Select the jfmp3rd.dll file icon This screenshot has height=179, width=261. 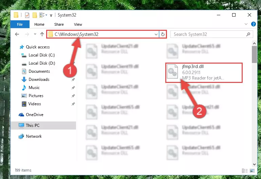pos(172,71)
